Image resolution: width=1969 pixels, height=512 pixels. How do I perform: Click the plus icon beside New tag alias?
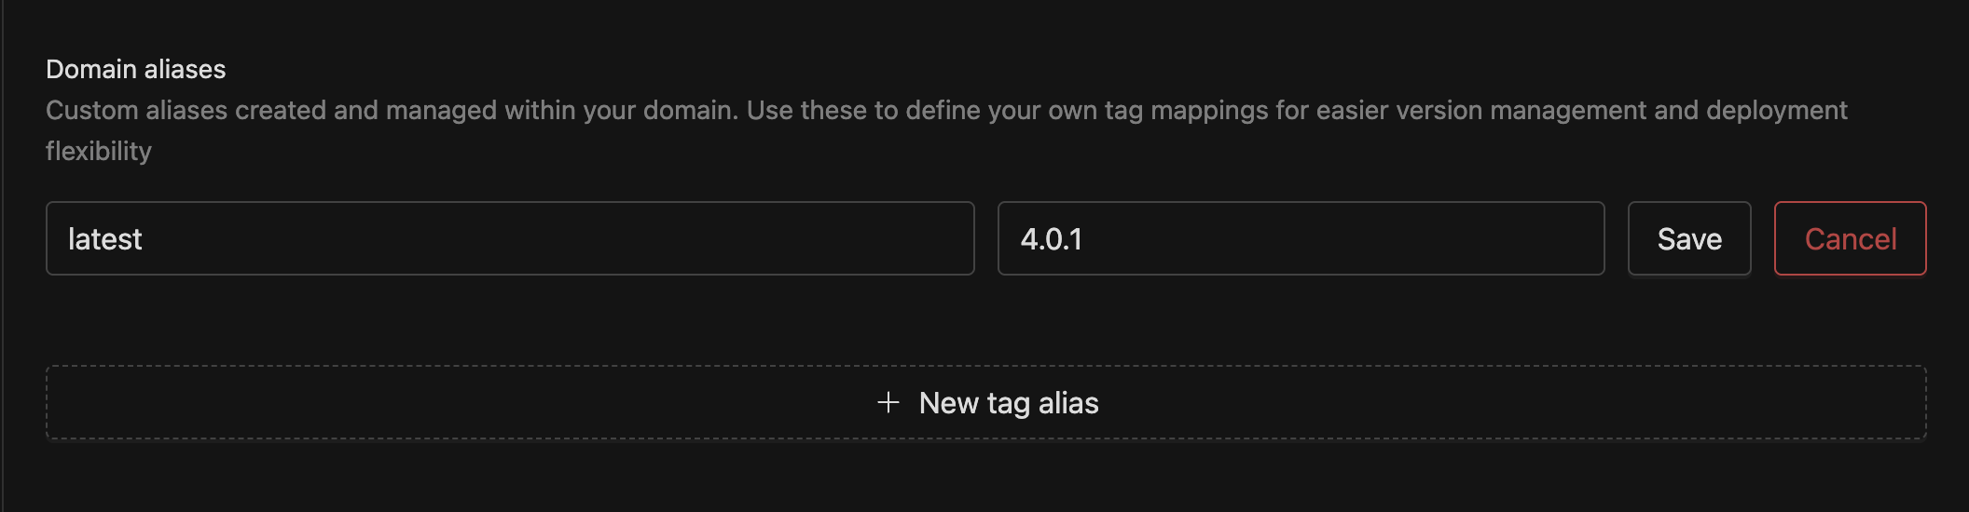tap(888, 402)
